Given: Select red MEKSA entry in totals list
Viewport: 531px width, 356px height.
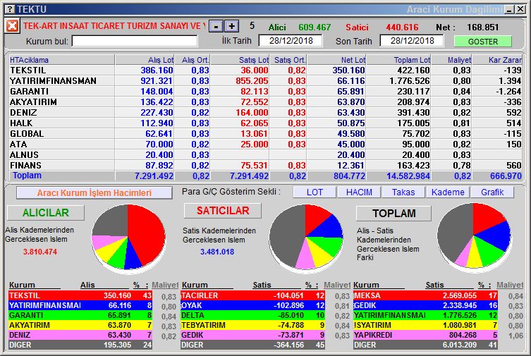Looking at the screenshot, I should click(426, 295).
